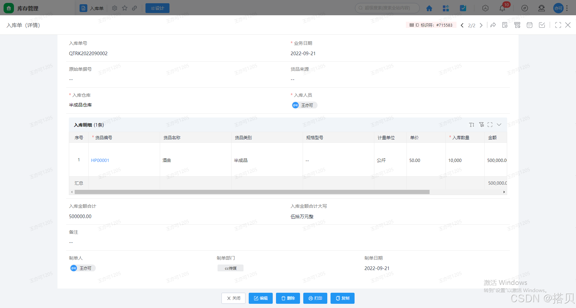The image size is (576, 308).
Task: Click the 复制 copy button
Action: 343,298
